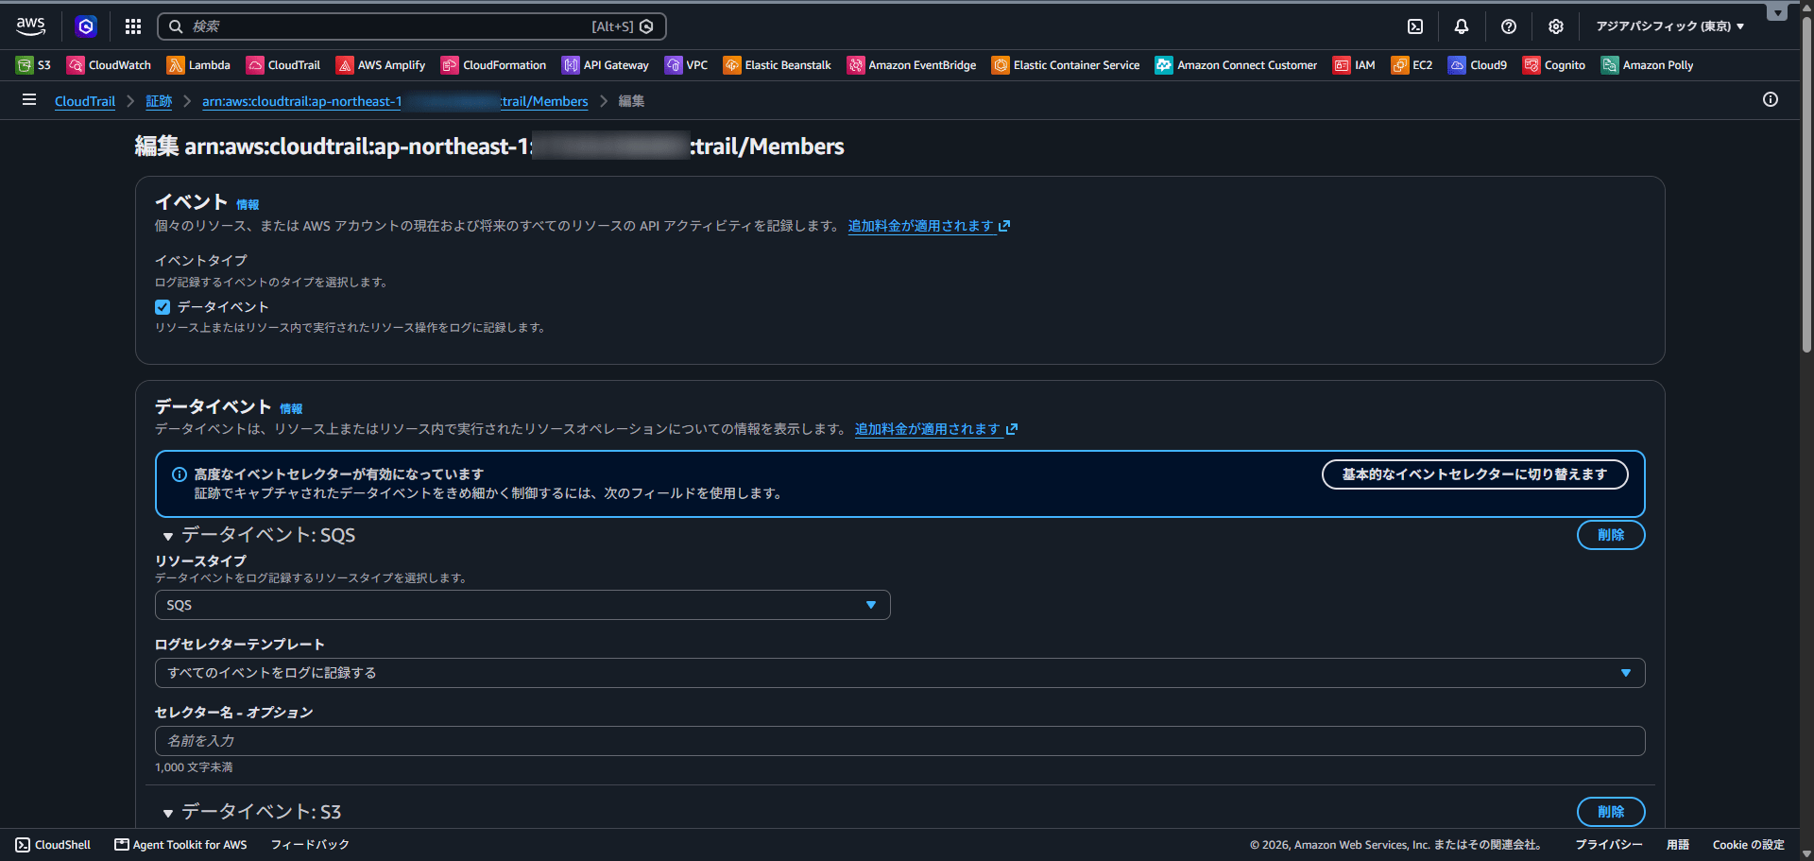Go to 証跡 breadcrumb link
This screenshot has width=1814, height=861.
pos(159,101)
